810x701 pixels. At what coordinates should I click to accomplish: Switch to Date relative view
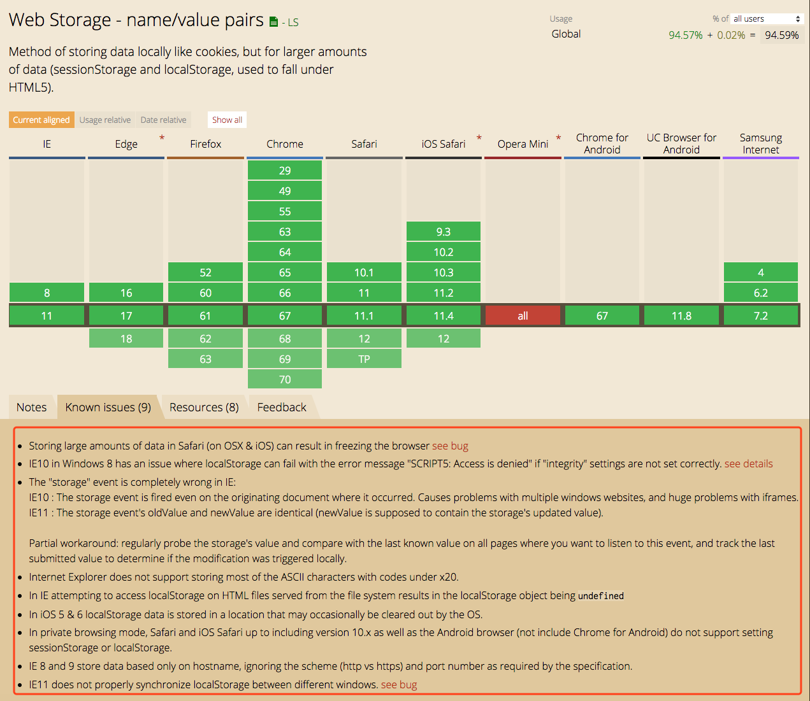click(x=163, y=120)
